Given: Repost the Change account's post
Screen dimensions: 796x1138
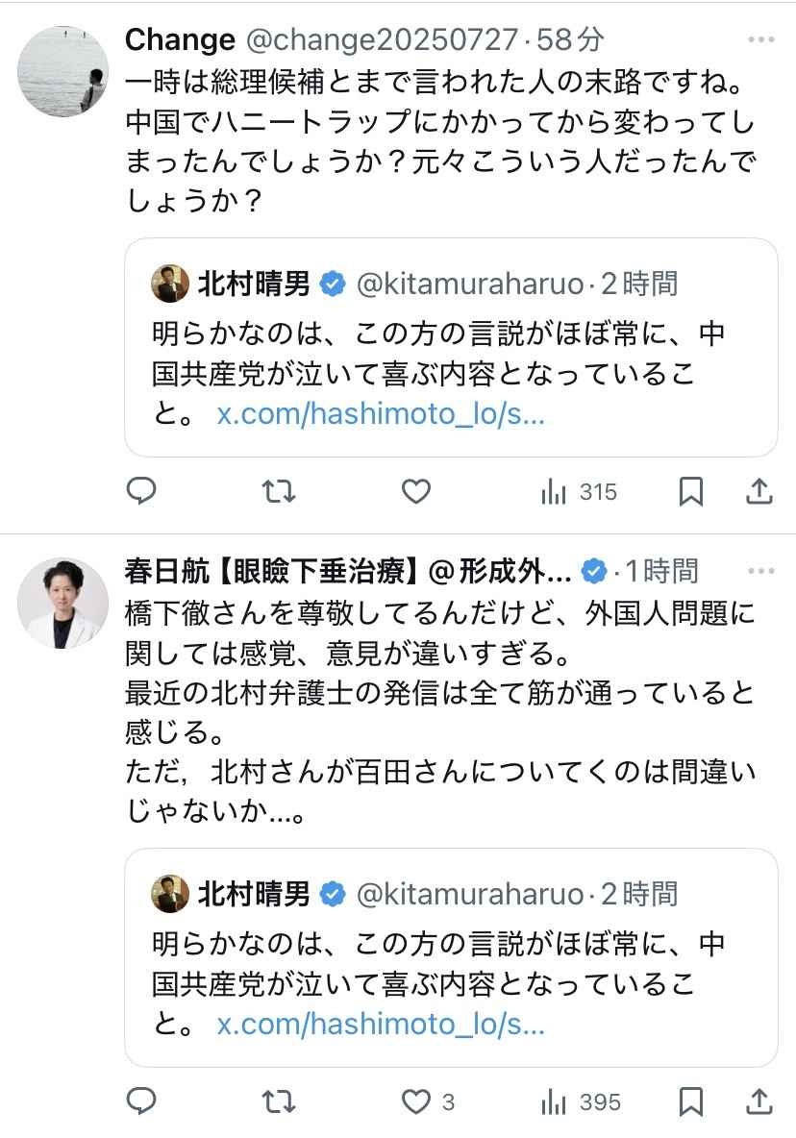Looking at the screenshot, I should click(279, 492).
